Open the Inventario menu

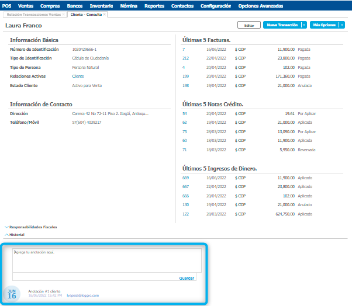(101, 5)
